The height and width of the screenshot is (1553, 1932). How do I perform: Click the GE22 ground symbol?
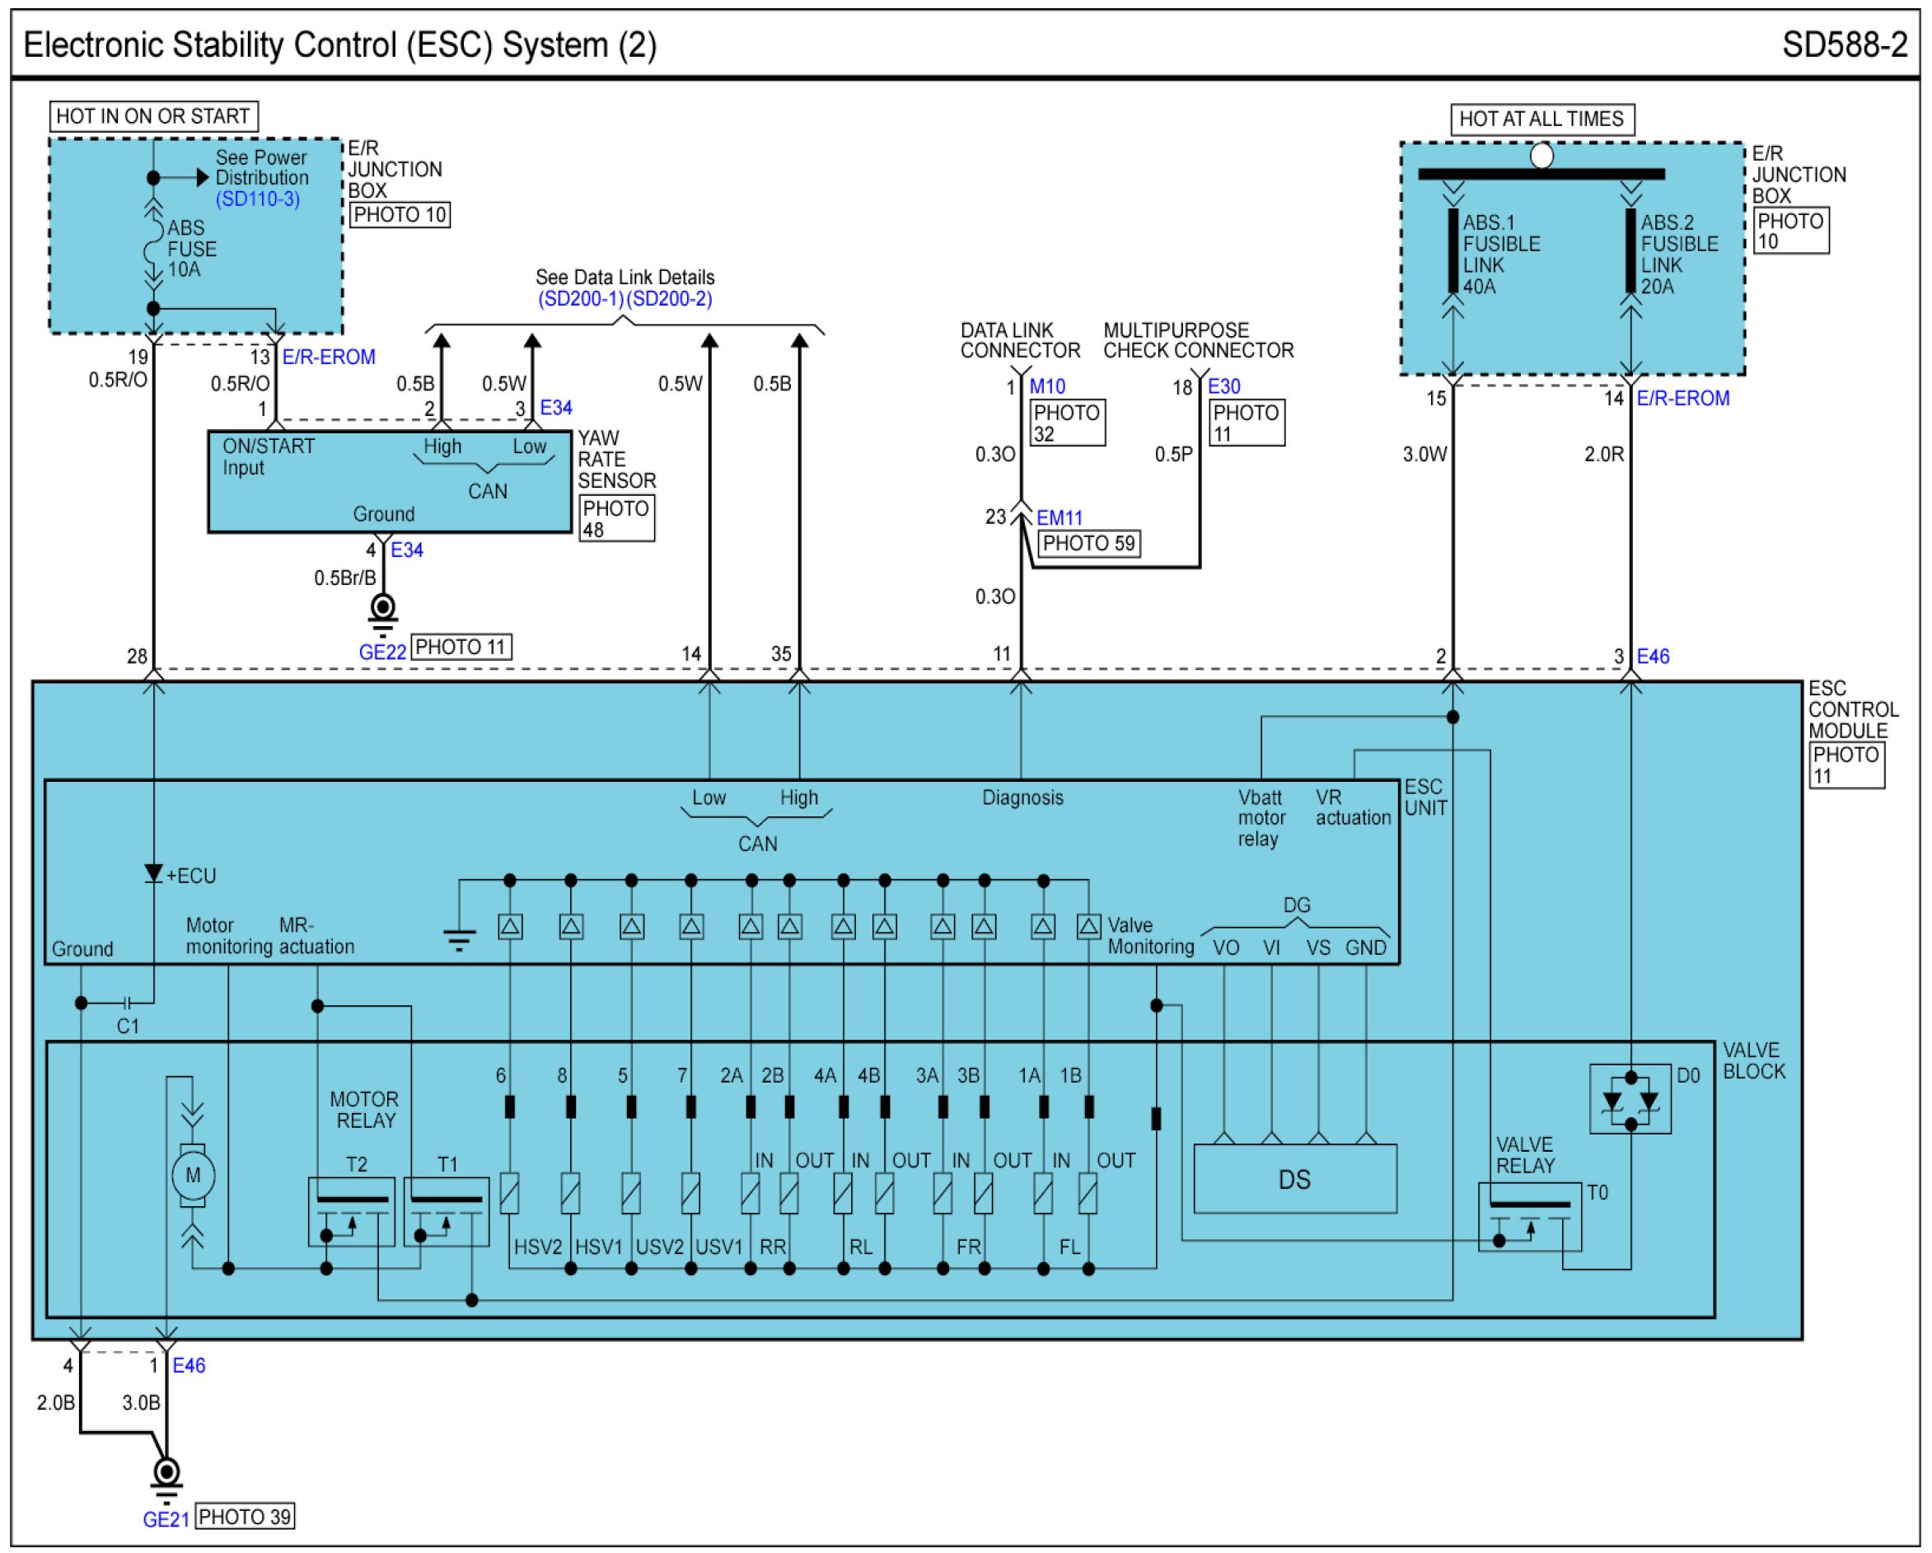coord(382,610)
